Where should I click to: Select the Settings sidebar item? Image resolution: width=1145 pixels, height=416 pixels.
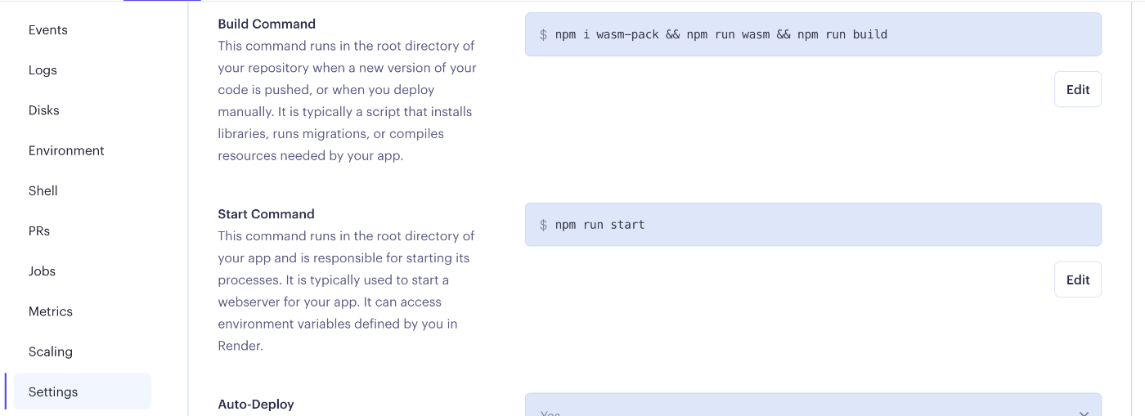[53, 391]
